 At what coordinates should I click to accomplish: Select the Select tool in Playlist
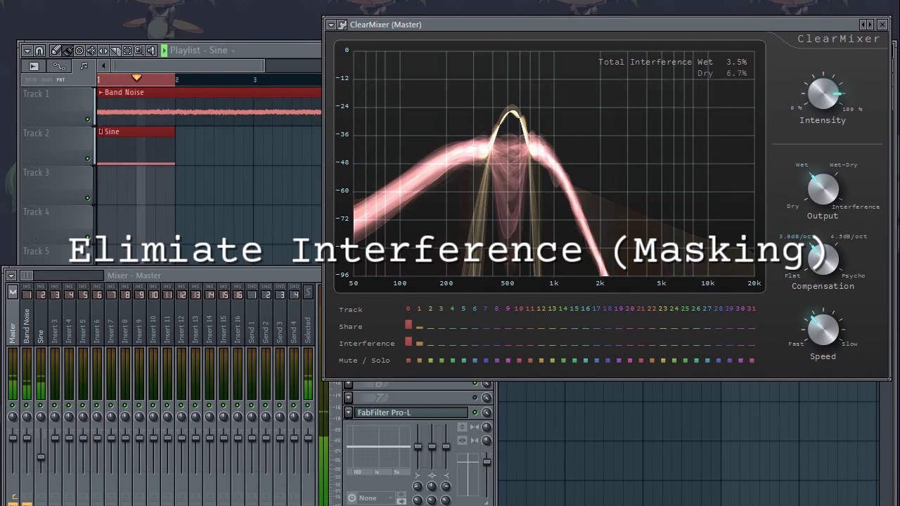[x=127, y=51]
